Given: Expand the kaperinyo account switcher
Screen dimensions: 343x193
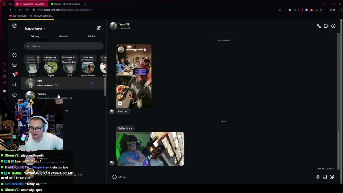Looking at the screenshot, I should tap(35, 28).
